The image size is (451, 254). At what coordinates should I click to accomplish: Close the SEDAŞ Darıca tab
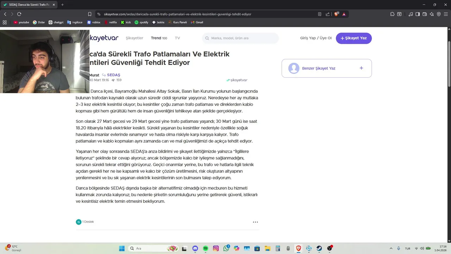point(54,5)
